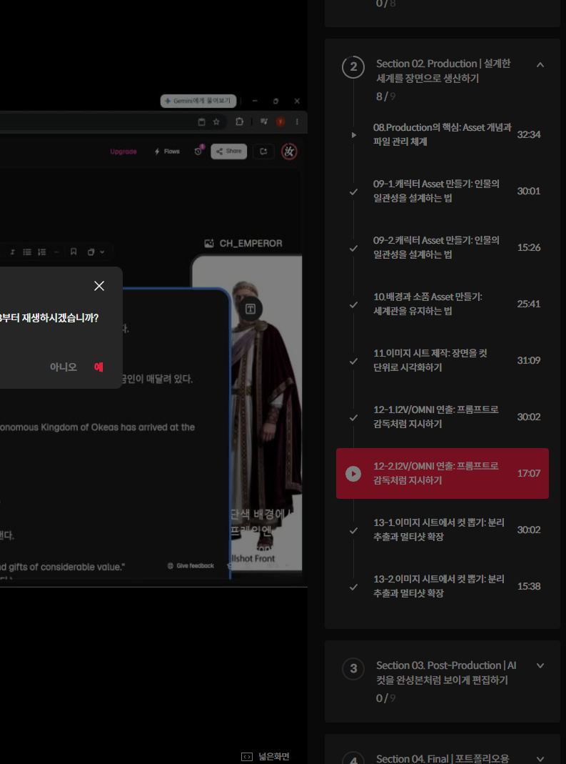
Task: Click the 17:07 duration of lesson 12-2
Action: (529, 474)
